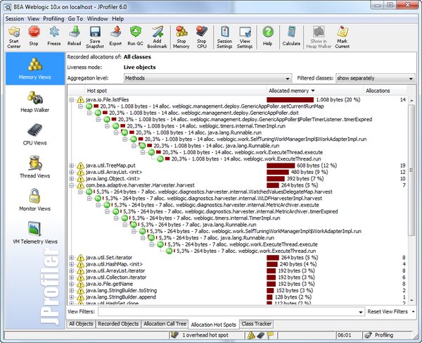Viewport: 422px width, 343px height.
Task: Open Session Settings
Action: [x=224, y=37]
